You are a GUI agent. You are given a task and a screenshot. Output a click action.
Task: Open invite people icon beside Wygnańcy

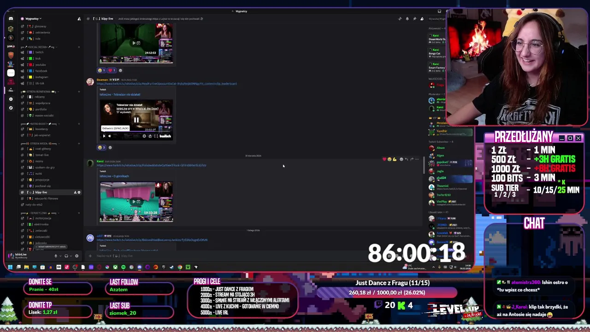[x=79, y=19]
